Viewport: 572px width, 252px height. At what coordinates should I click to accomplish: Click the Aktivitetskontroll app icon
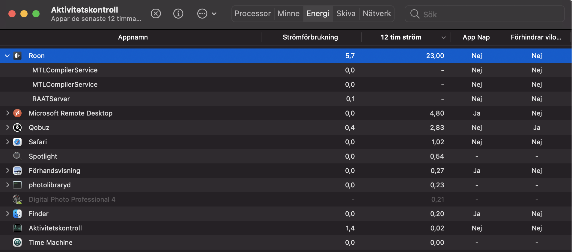click(17, 228)
